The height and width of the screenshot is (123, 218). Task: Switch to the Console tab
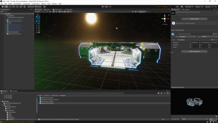pyautogui.click(x=14, y=91)
